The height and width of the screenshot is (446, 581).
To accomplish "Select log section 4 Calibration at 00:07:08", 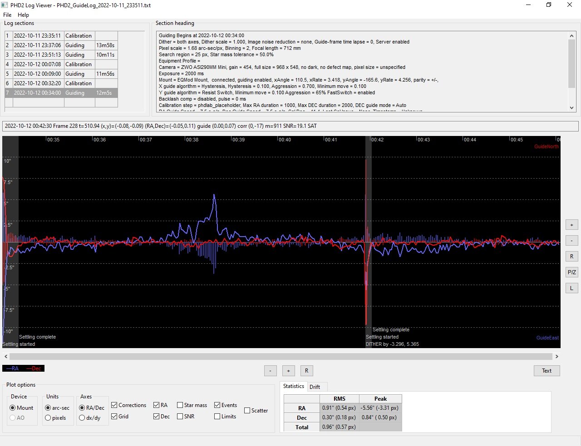I will point(61,64).
